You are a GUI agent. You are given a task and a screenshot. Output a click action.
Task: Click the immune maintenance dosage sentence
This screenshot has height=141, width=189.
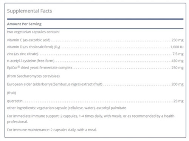coord(52,130)
